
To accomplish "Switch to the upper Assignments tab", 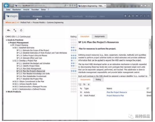I will click(x=100, y=36).
